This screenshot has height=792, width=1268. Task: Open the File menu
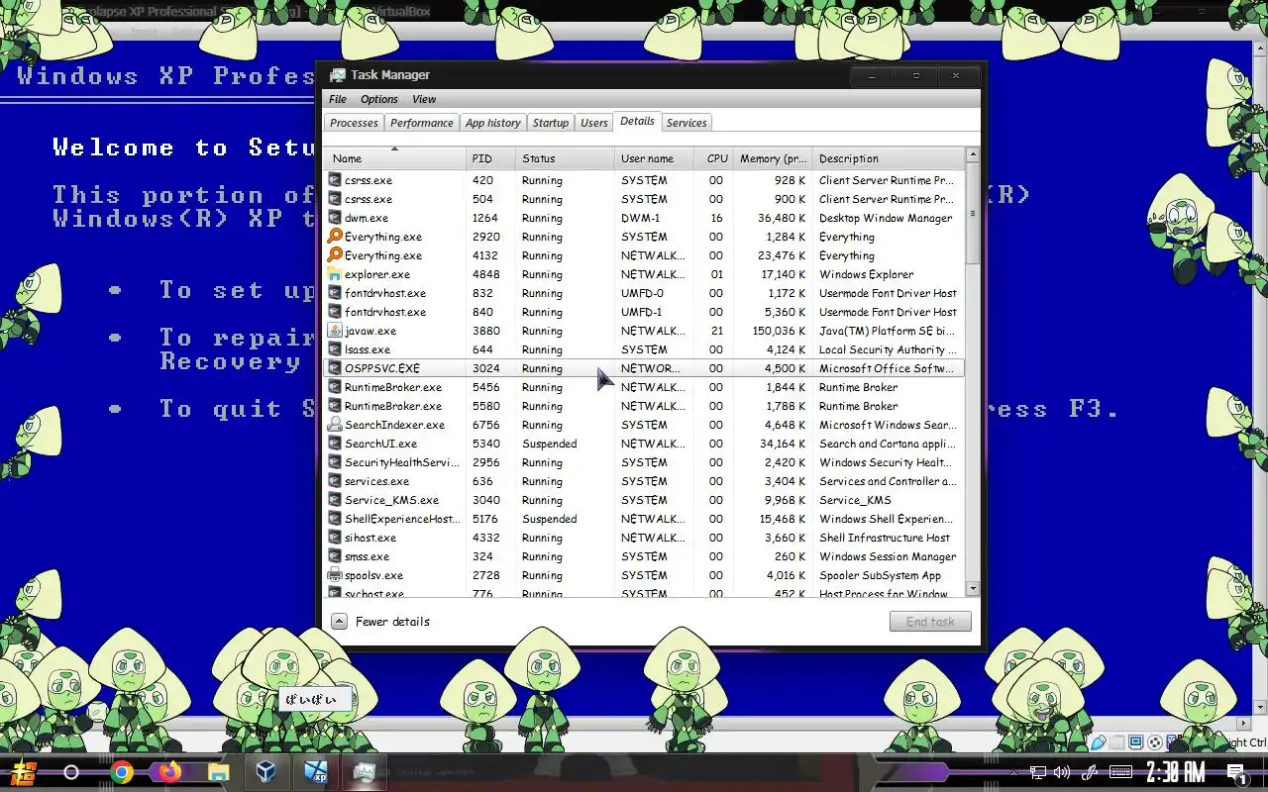pyautogui.click(x=338, y=99)
